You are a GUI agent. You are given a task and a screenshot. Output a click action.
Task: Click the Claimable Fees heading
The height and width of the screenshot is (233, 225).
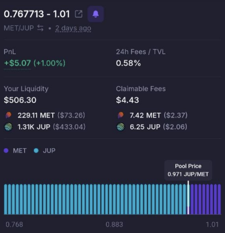click(x=141, y=89)
